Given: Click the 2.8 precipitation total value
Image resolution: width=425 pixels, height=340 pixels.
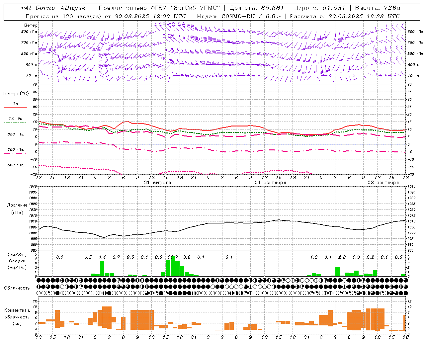Looking at the screenshot, I should tap(342, 257).
